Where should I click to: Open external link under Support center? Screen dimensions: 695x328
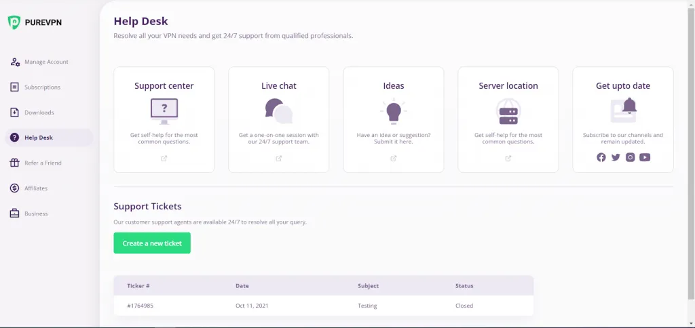164,159
